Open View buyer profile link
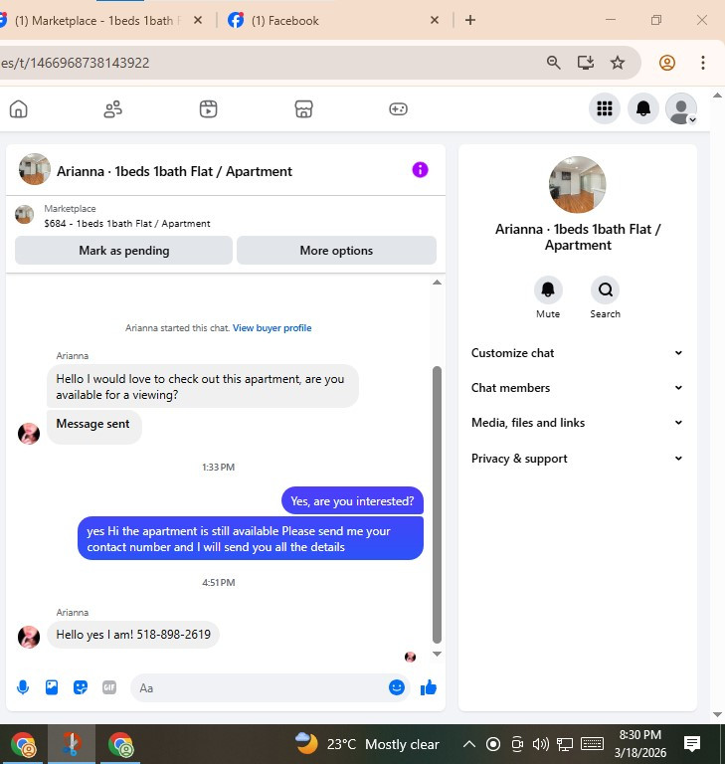725x764 pixels. point(272,328)
